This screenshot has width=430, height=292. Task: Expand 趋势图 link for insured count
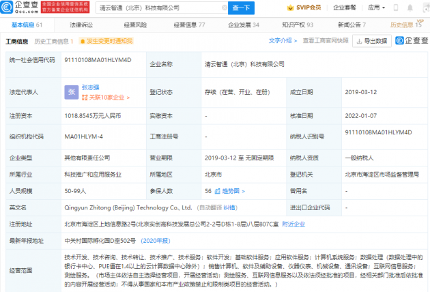pyautogui.click(x=233, y=191)
